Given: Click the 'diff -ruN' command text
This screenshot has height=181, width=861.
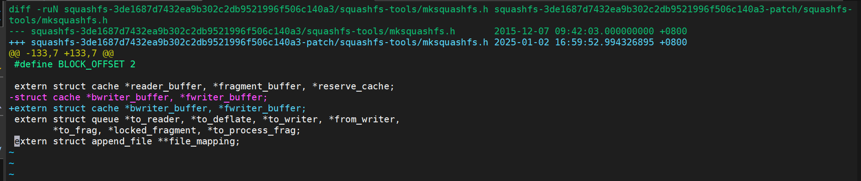Looking at the screenshot, I should [x=34, y=9].
